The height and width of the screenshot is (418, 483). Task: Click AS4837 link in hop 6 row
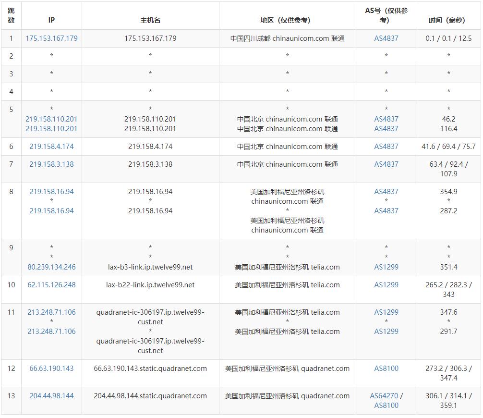386,147
